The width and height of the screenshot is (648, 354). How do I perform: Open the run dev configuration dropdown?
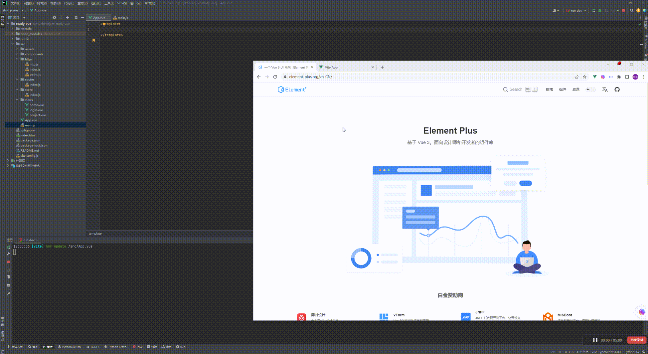pyautogui.click(x=576, y=11)
